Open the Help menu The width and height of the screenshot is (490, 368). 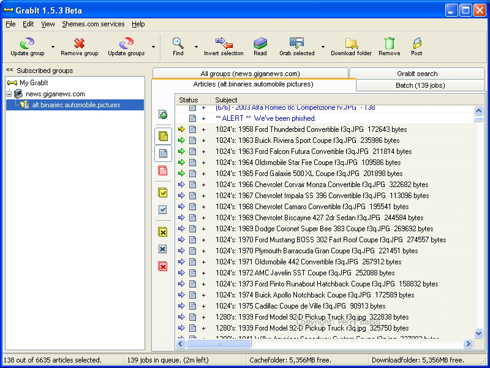point(138,24)
